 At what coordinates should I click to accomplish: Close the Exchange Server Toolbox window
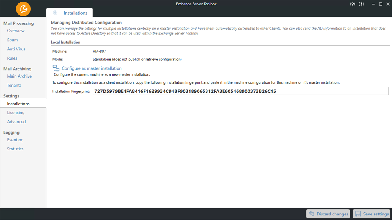click(x=388, y=4)
